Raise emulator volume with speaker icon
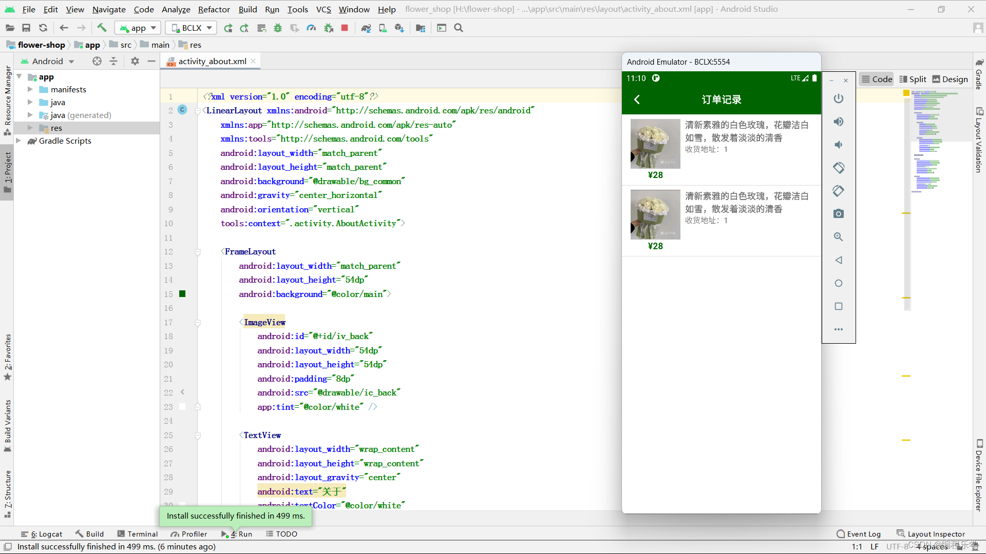Viewport: 986px width, 554px height. tap(839, 122)
